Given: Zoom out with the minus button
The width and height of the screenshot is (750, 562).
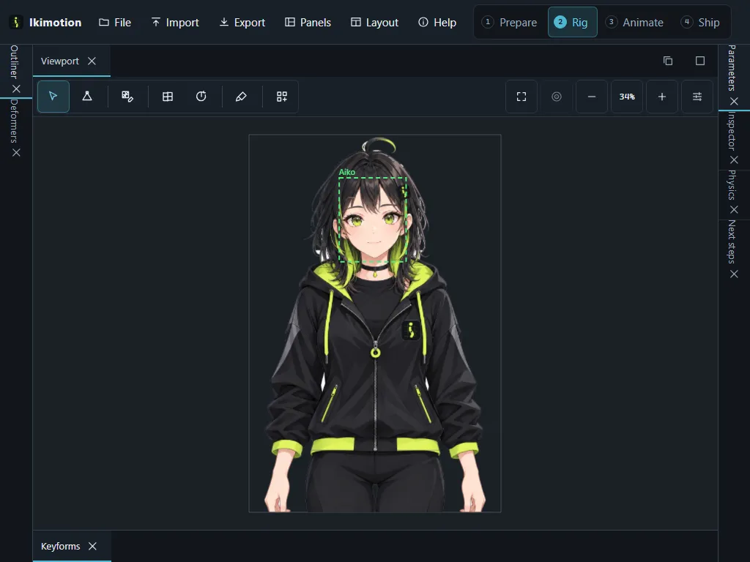Looking at the screenshot, I should click(x=592, y=97).
